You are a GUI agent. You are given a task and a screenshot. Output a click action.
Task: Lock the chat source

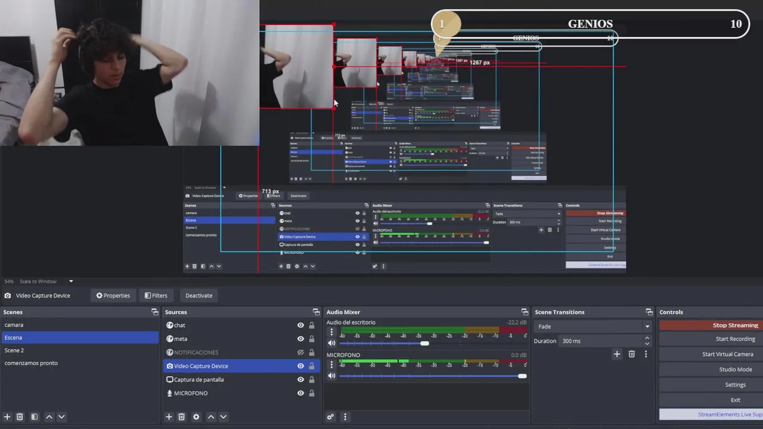(x=311, y=325)
